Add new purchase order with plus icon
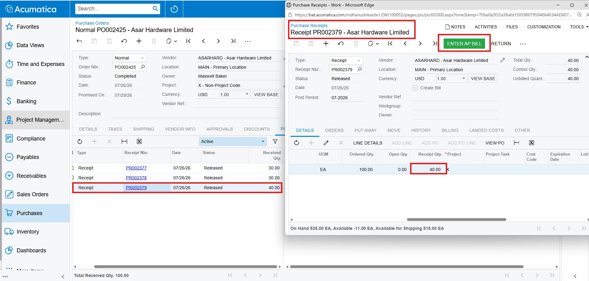This screenshot has height=281, width=589. [x=139, y=41]
